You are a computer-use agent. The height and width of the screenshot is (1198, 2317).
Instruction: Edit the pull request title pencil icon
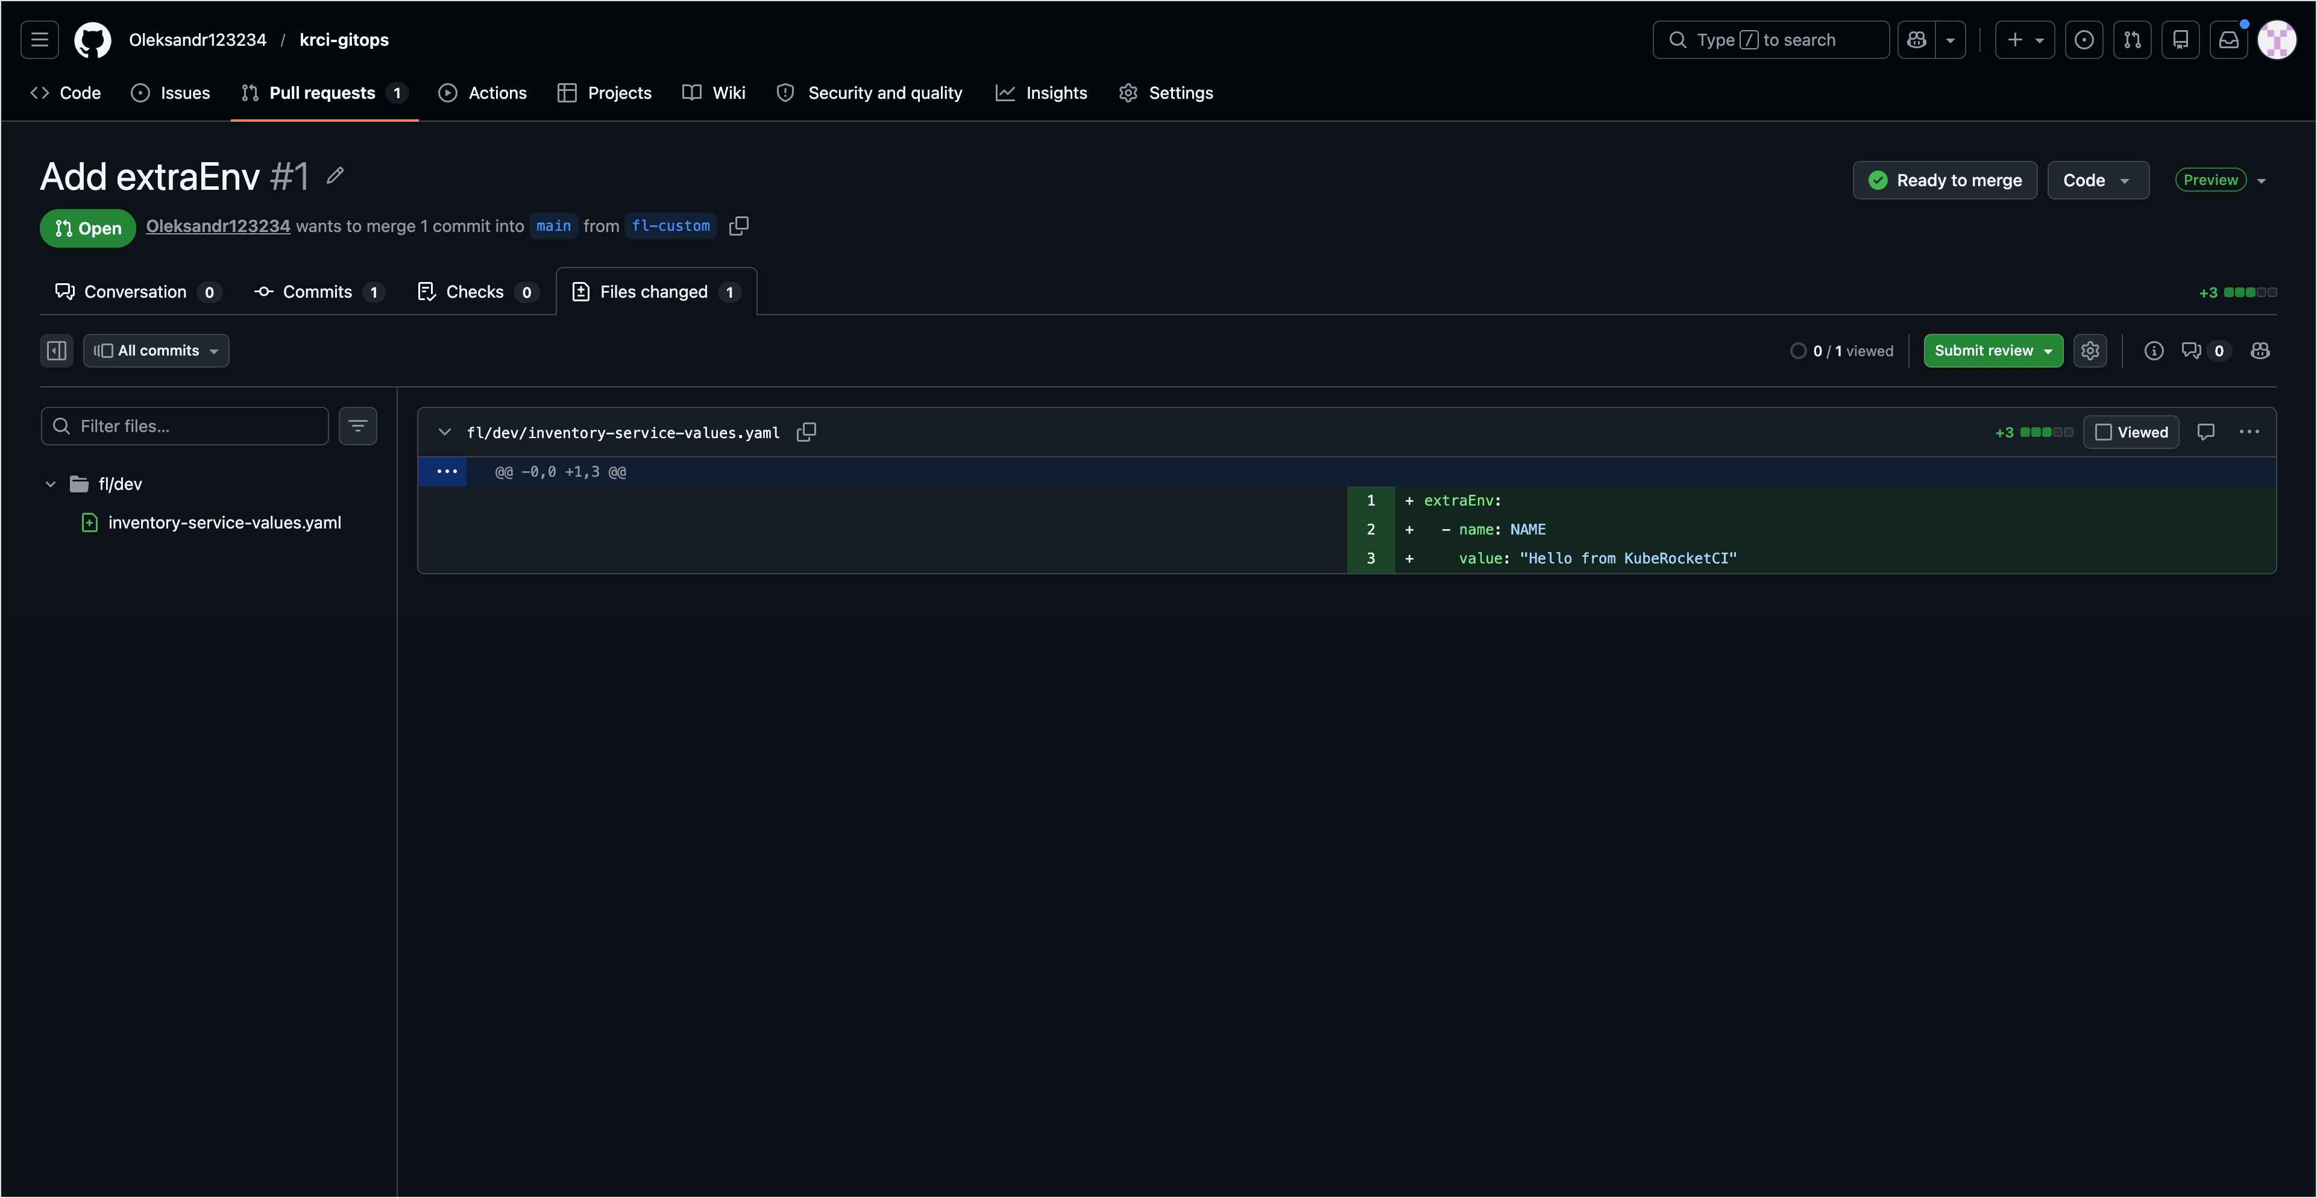click(x=335, y=175)
